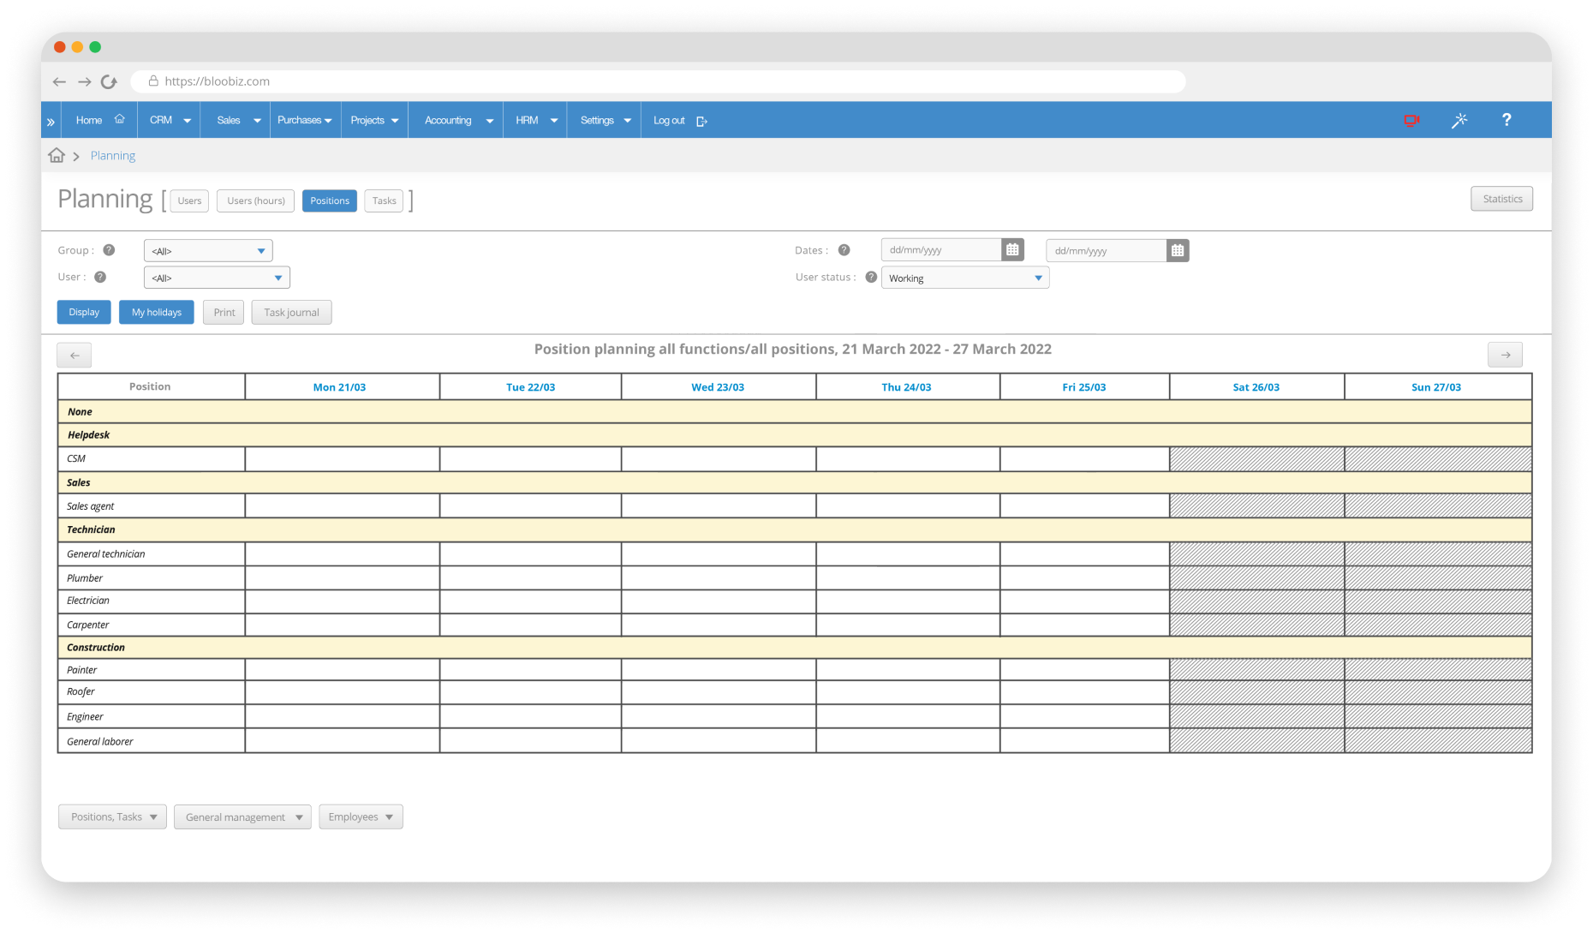Click the Roofer position row label
The height and width of the screenshot is (933, 1593).
[x=81, y=691]
